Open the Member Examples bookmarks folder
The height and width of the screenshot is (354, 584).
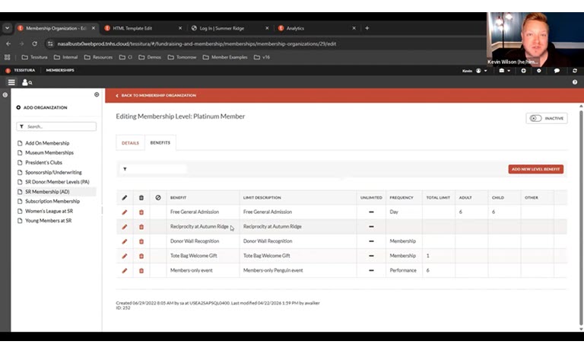click(x=225, y=57)
